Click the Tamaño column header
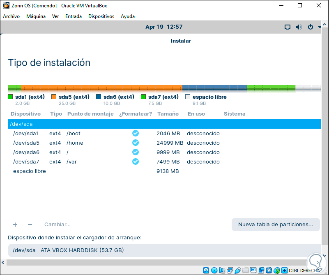This screenshot has height=275, width=329. pyautogui.click(x=168, y=114)
